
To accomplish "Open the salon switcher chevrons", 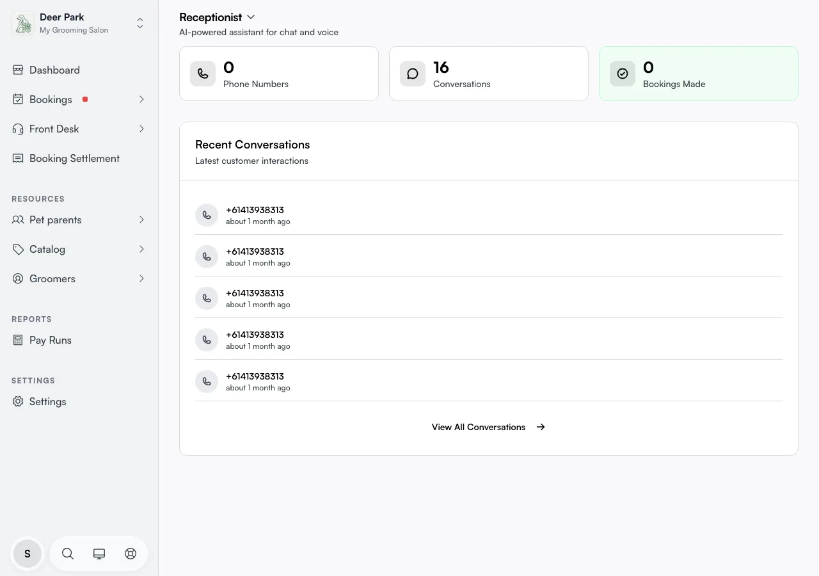I will pyautogui.click(x=140, y=24).
